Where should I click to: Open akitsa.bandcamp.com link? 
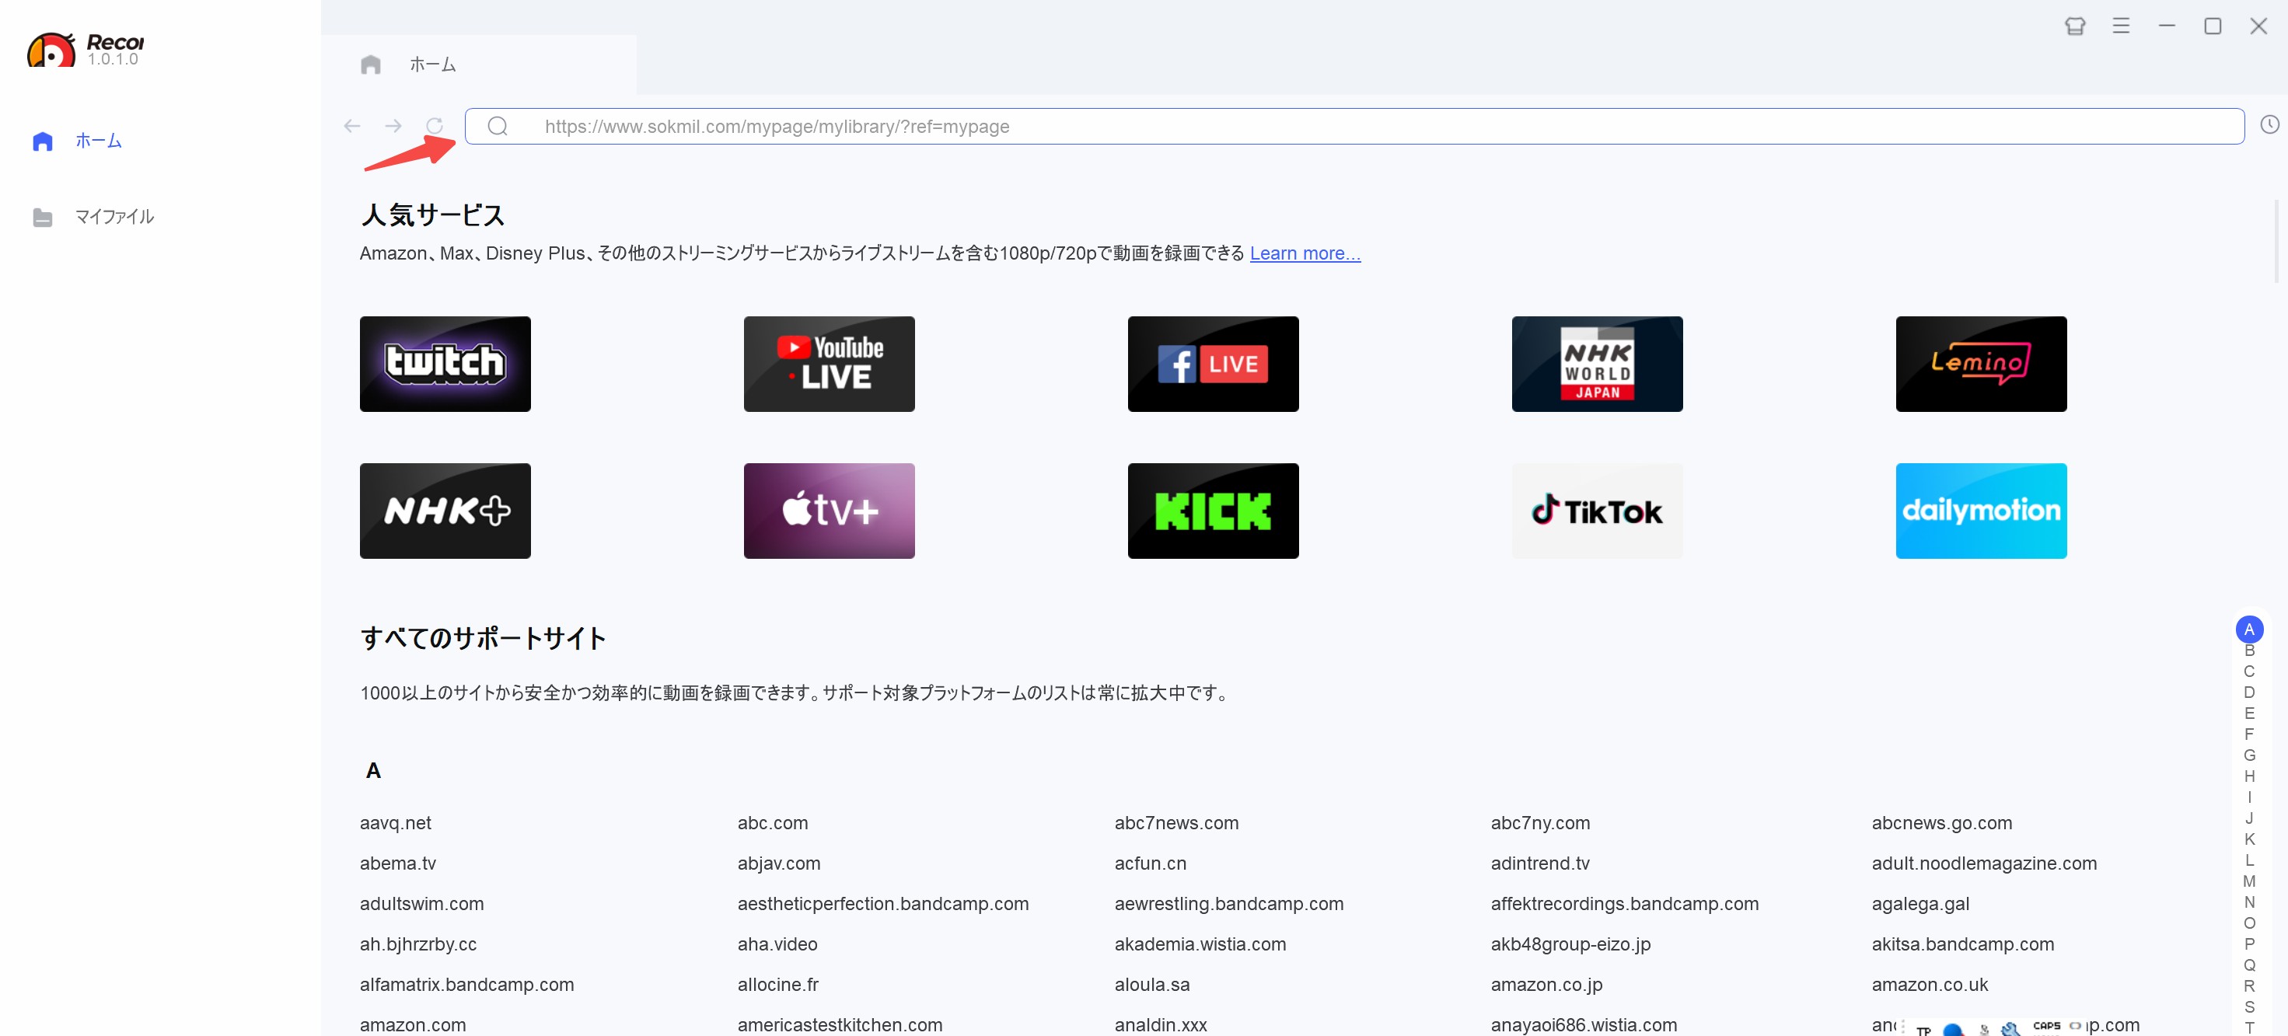[x=1963, y=944]
